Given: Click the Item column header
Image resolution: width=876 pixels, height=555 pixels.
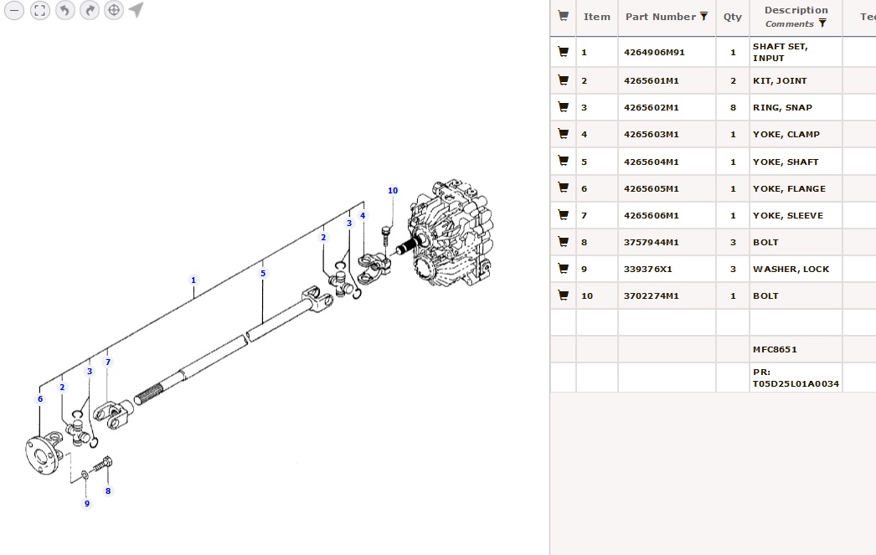Looking at the screenshot, I should tap(597, 17).
